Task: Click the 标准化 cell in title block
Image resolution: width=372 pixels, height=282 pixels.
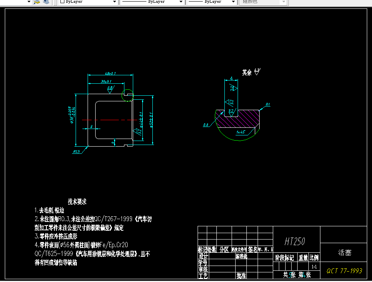Action: (241, 256)
